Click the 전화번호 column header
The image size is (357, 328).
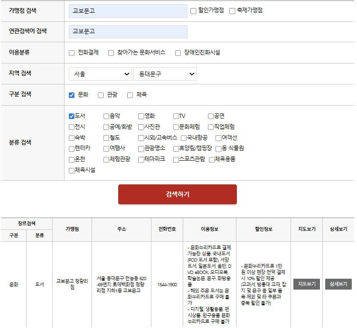point(167,229)
